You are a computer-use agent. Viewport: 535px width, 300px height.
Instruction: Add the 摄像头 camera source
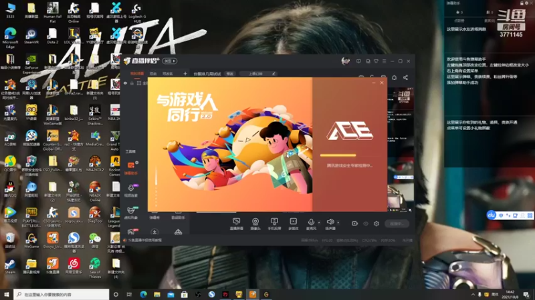pyautogui.click(x=255, y=223)
